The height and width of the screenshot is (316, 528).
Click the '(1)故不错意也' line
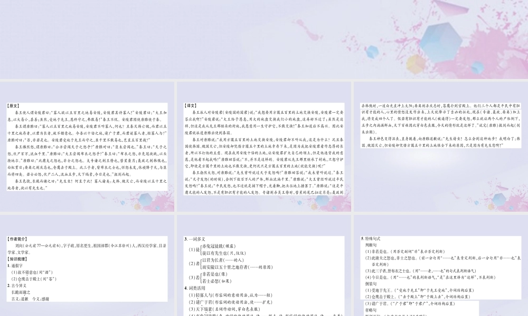[32, 272]
